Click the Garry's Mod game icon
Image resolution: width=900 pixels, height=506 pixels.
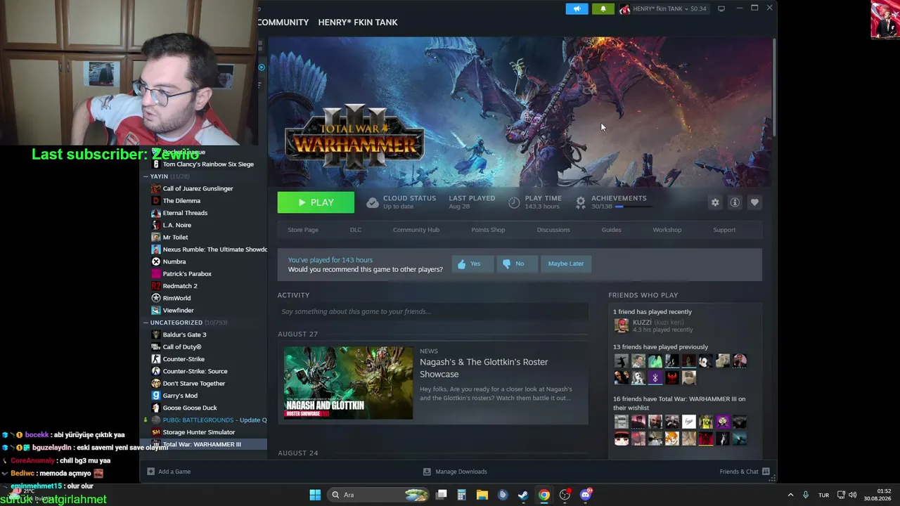[156, 396]
